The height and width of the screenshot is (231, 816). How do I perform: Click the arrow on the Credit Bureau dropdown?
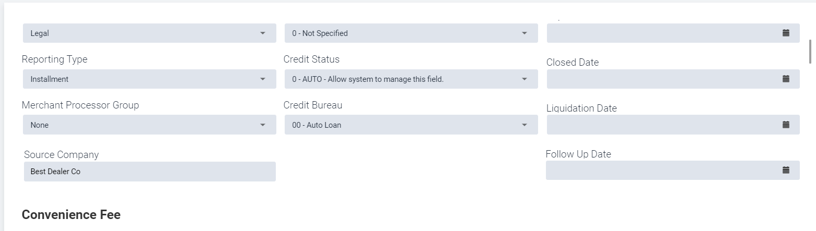point(524,125)
